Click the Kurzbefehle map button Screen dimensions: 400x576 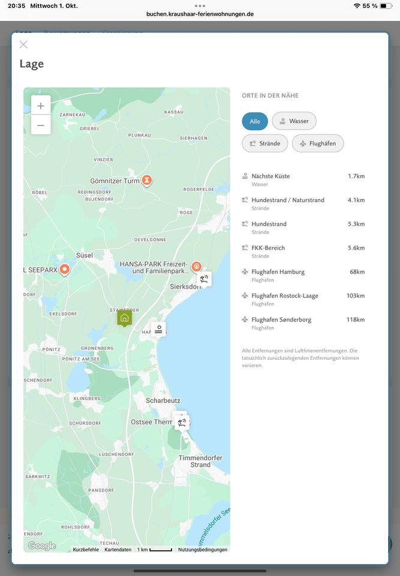[x=86, y=550]
